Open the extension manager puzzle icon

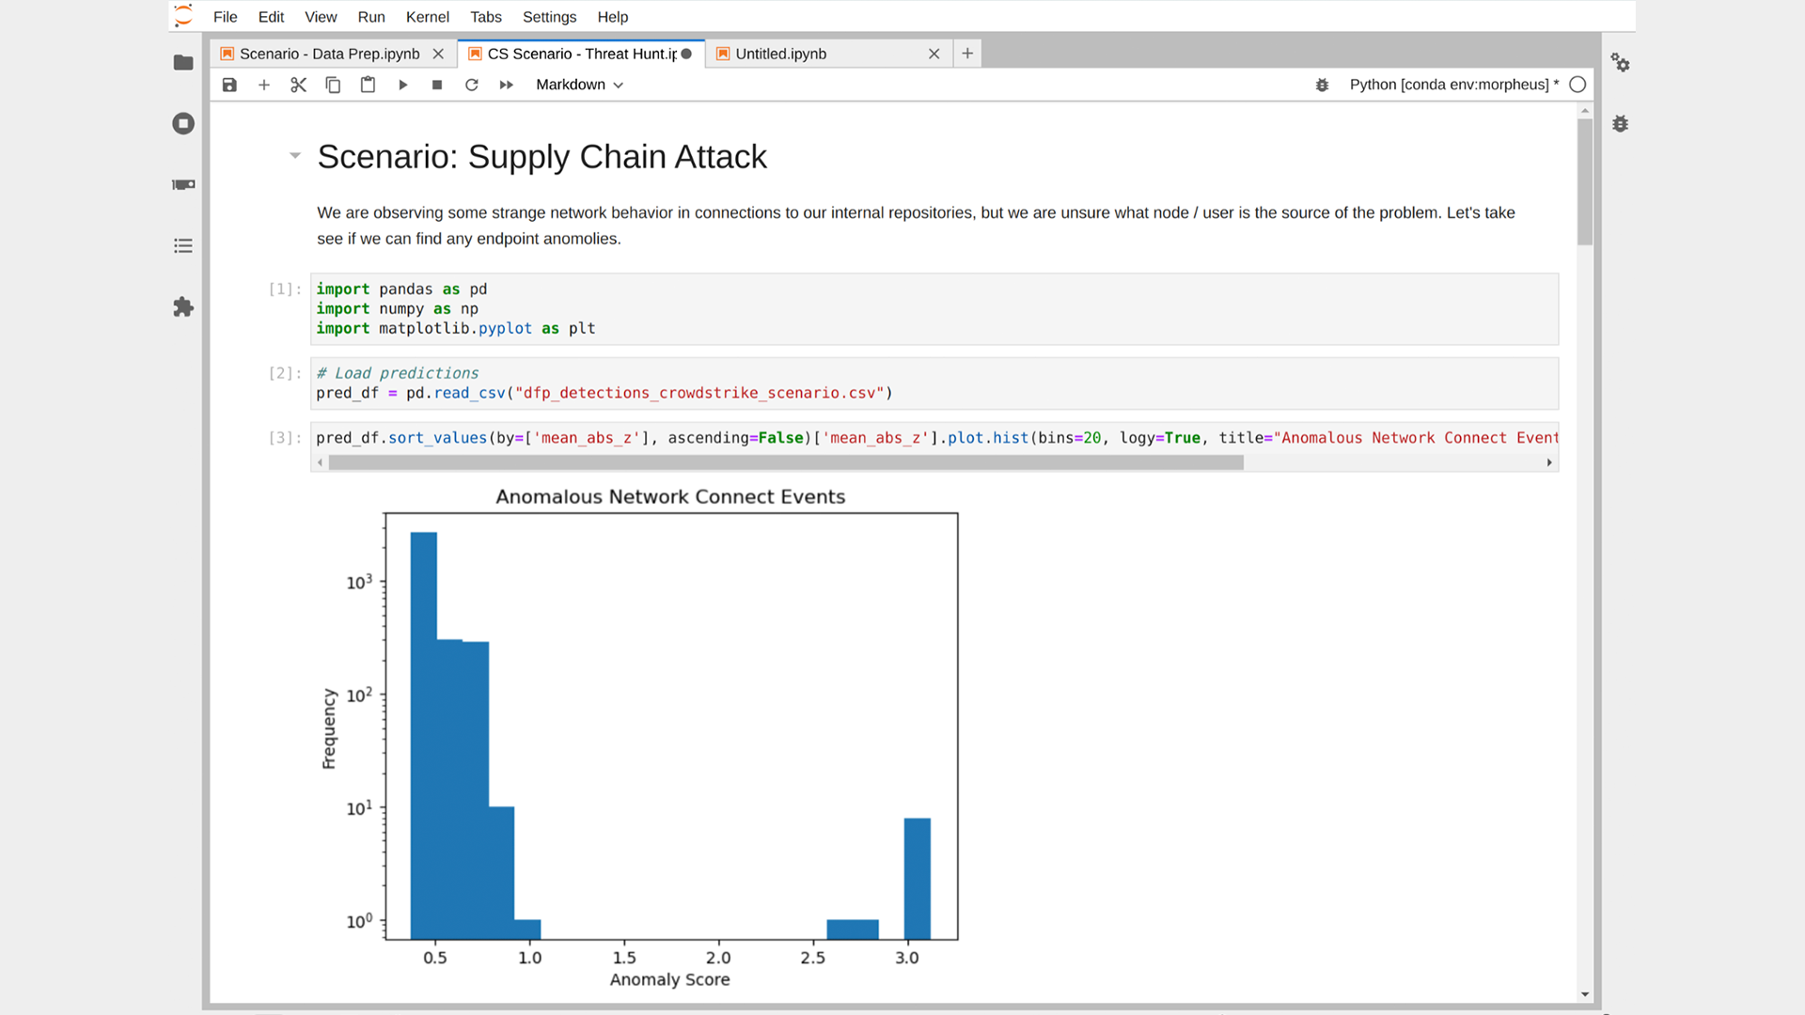pos(183,307)
